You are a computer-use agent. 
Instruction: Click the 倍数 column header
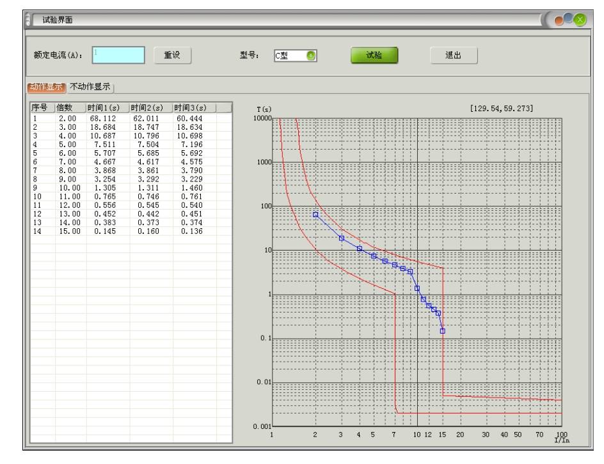click(70, 107)
